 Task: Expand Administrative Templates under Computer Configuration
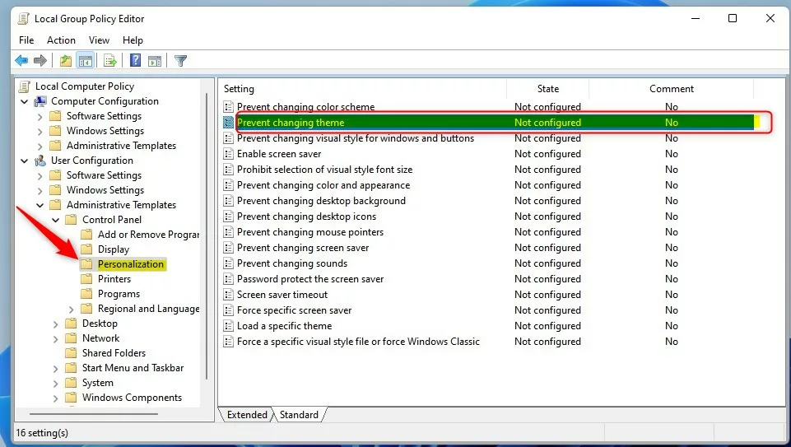[40, 147]
